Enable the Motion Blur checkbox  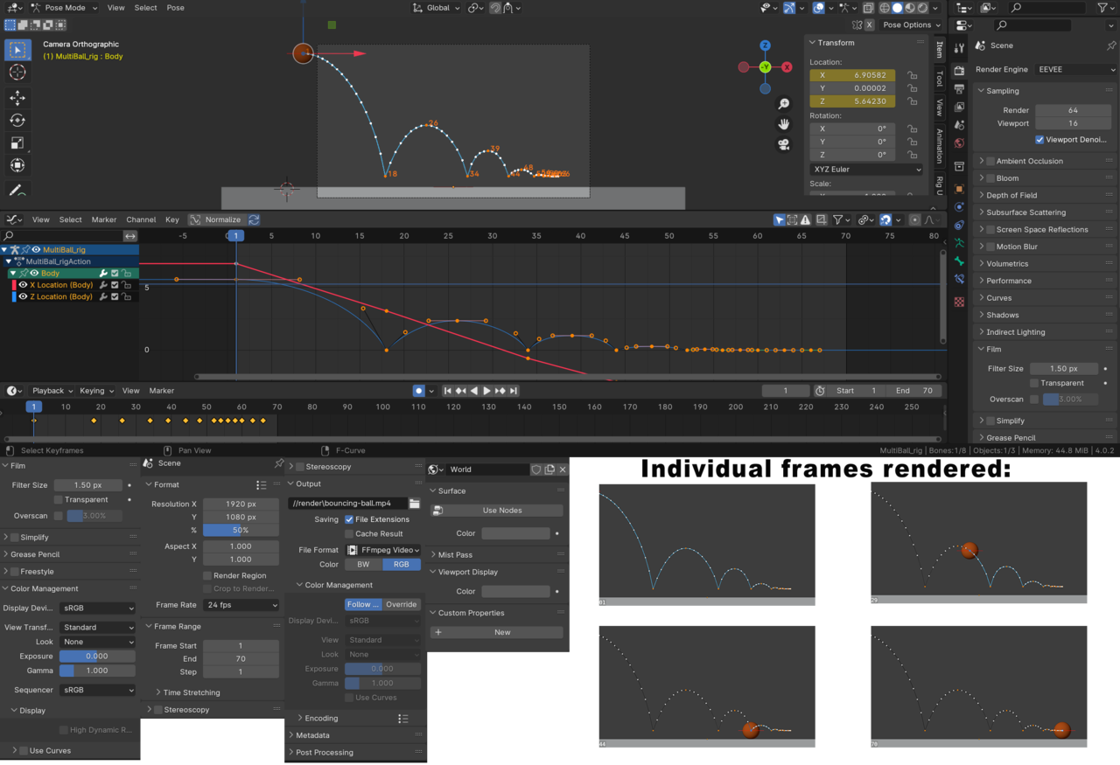click(x=990, y=247)
